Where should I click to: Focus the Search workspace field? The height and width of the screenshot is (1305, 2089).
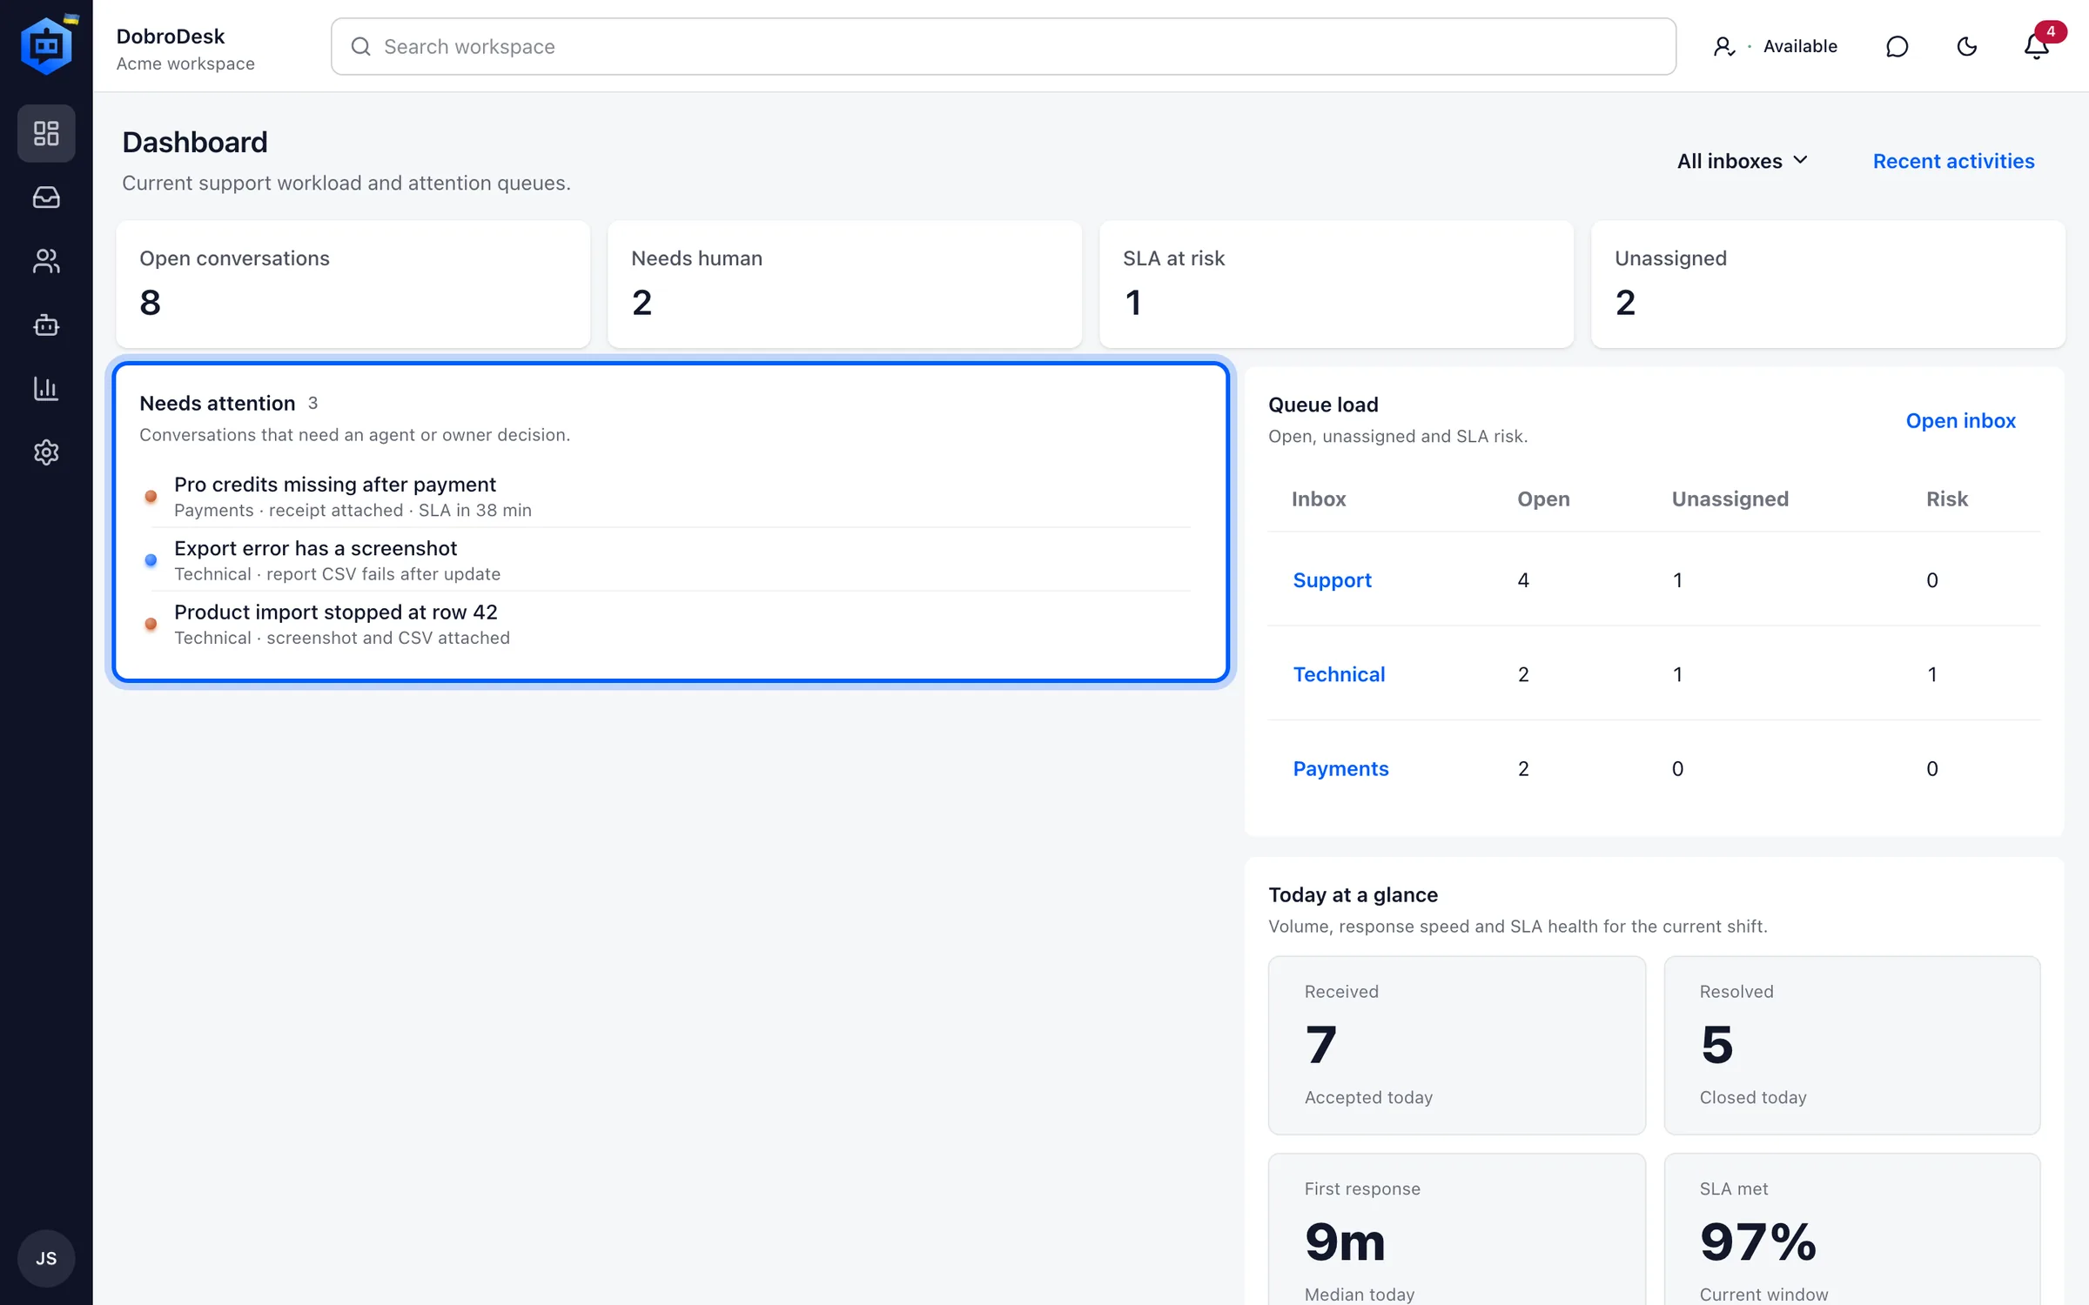click(x=1004, y=46)
